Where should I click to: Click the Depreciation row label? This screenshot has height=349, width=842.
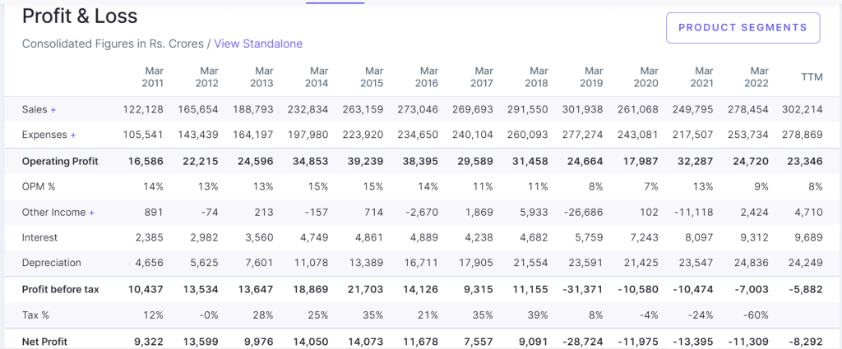52,263
